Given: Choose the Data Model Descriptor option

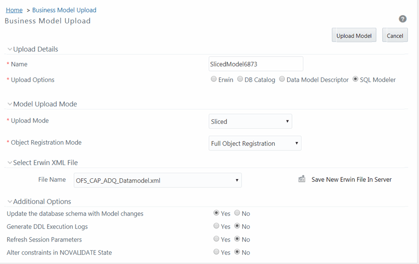Looking at the screenshot, I should (282, 79).
